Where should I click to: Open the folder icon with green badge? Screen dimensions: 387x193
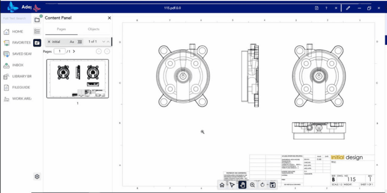37,20
